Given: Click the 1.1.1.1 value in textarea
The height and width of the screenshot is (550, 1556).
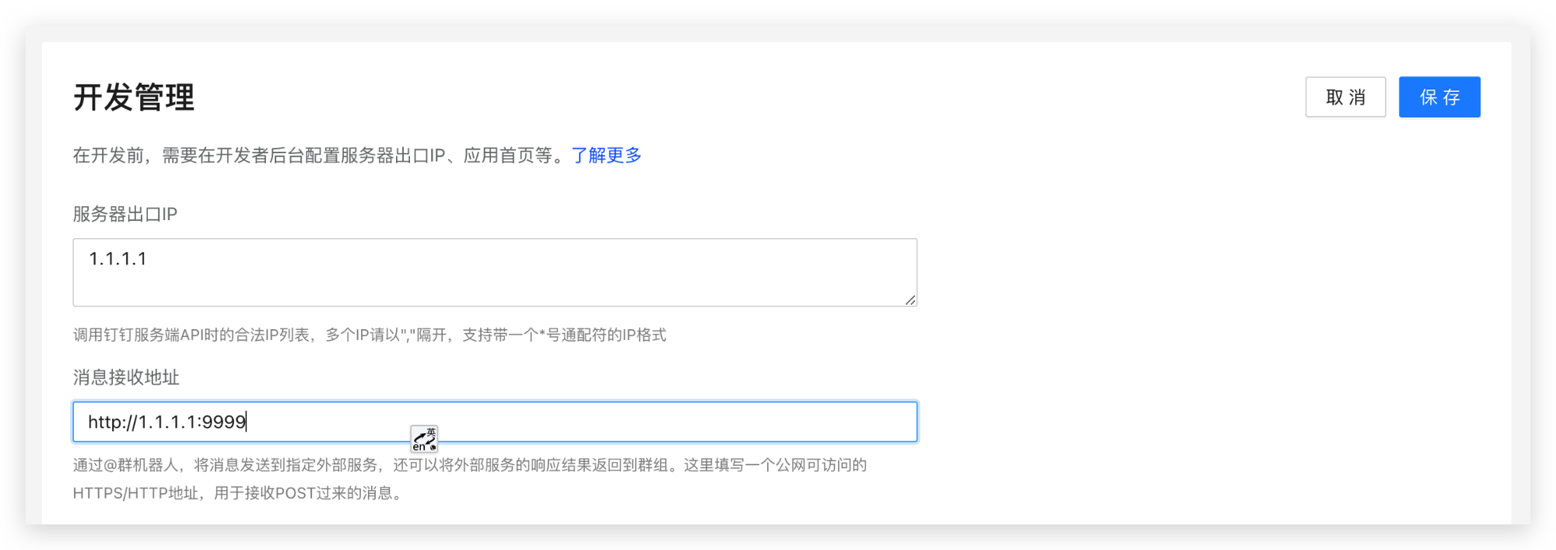Looking at the screenshot, I should [117, 259].
